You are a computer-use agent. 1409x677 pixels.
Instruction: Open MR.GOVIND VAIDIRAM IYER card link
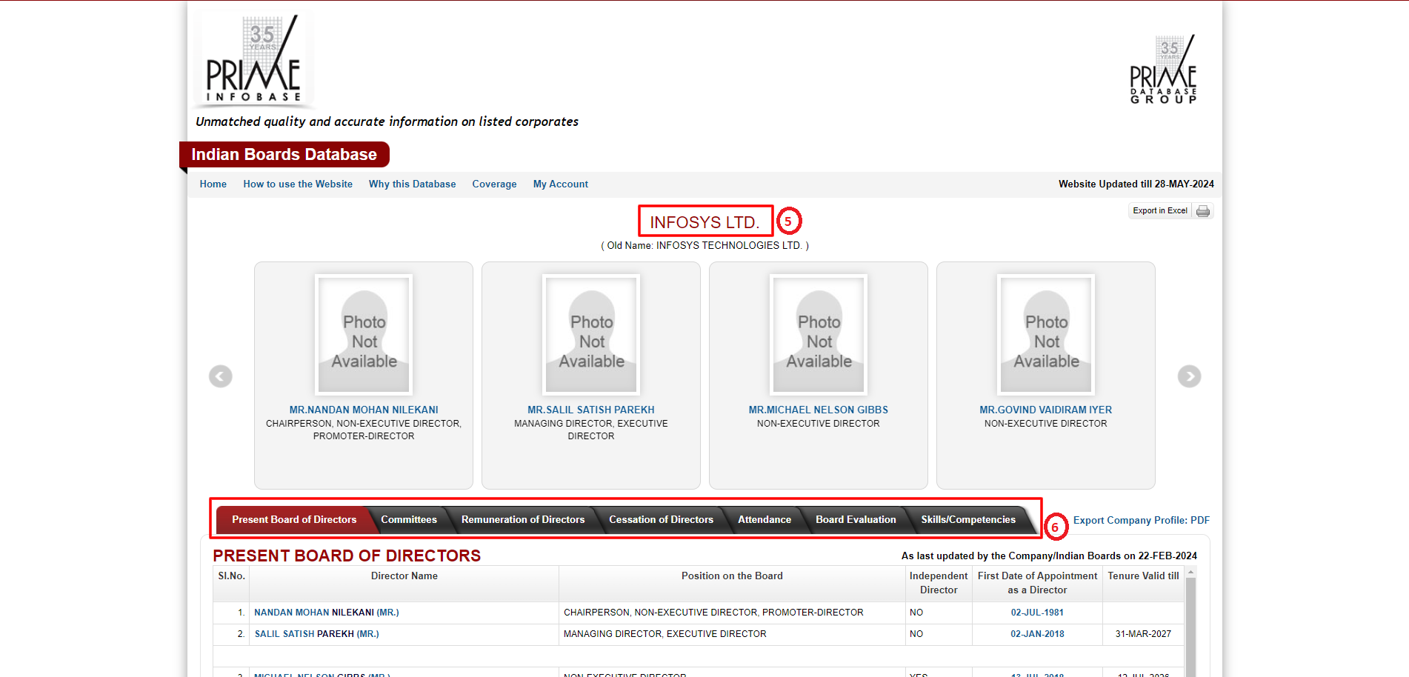pyautogui.click(x=1046, y=410)
